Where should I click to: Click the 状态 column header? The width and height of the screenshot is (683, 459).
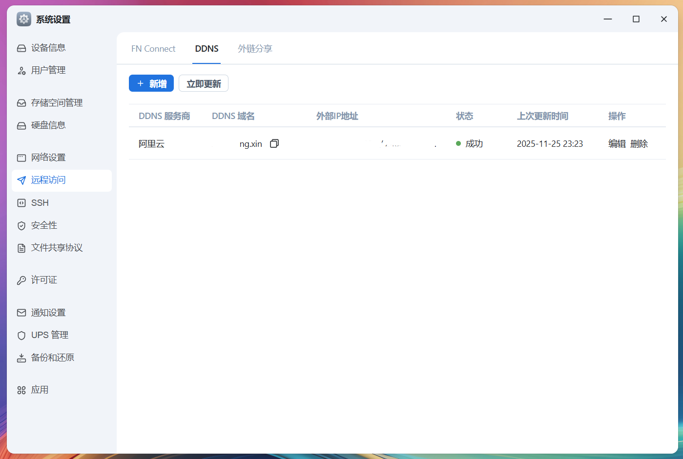tap(465, 116)
